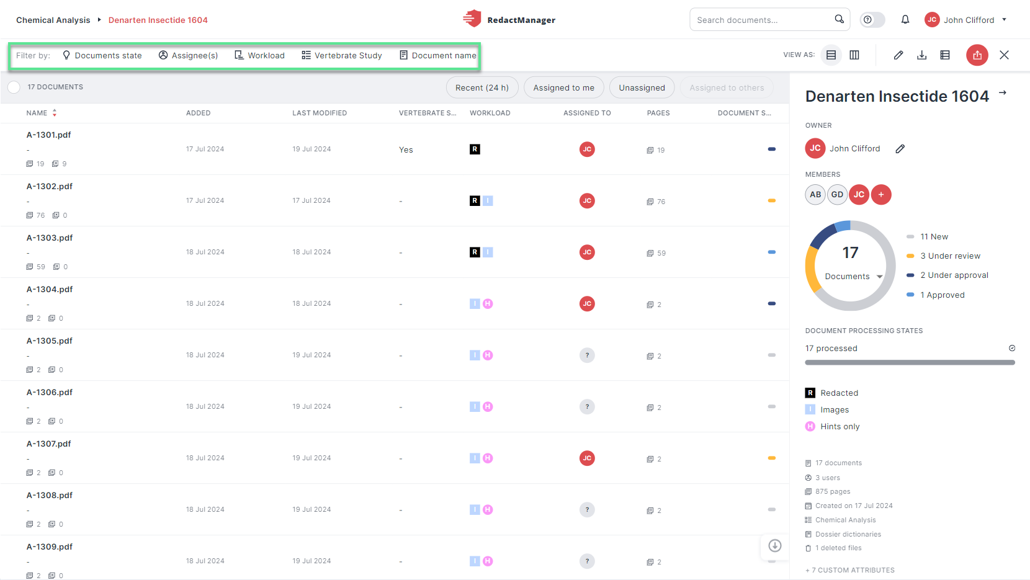This screenshot has height=580, width=1030.
Task: Sort documents by Name column
Action: tap(41, 113)
